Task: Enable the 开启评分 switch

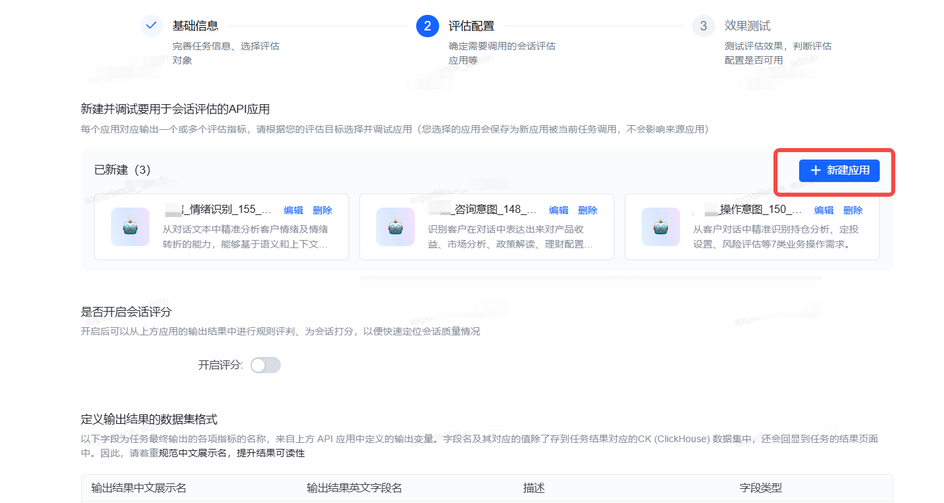Action: [x=265, y=365]
